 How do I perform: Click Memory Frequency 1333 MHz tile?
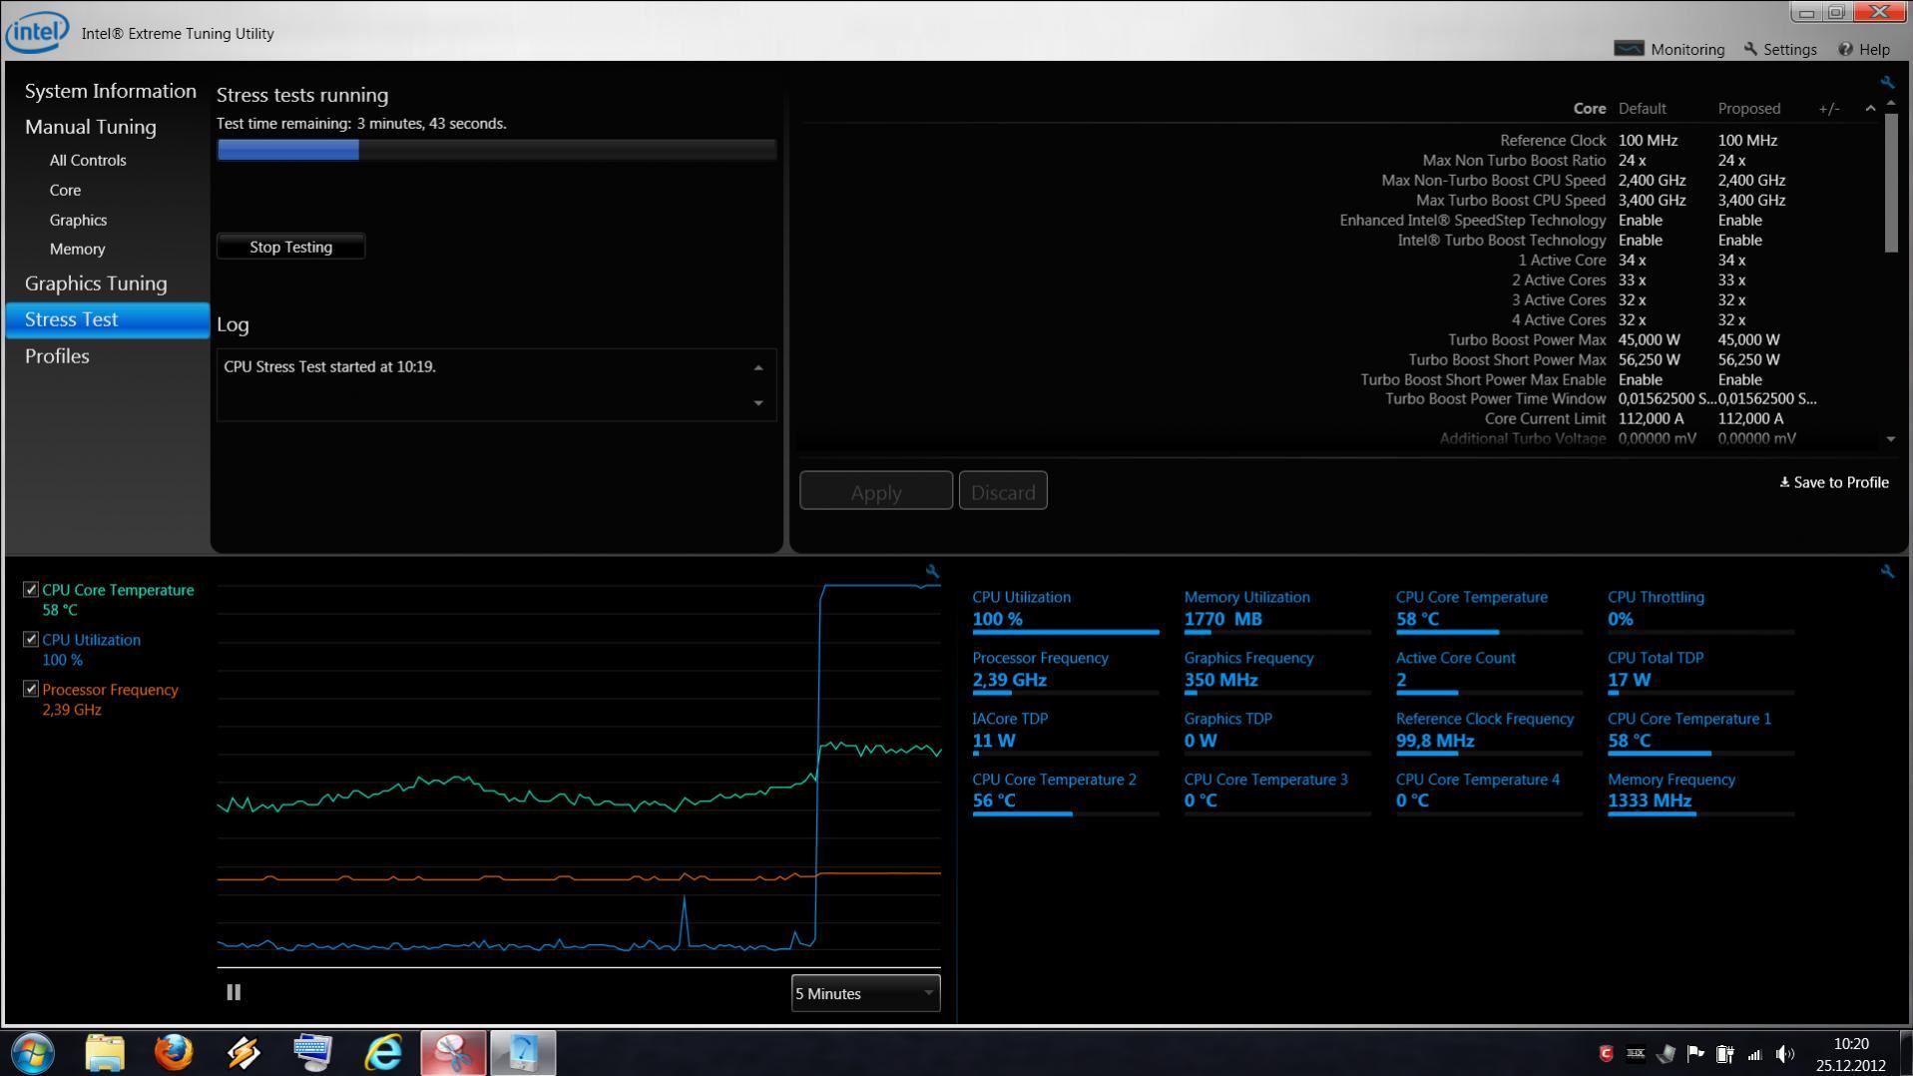tap(1700, 793)
